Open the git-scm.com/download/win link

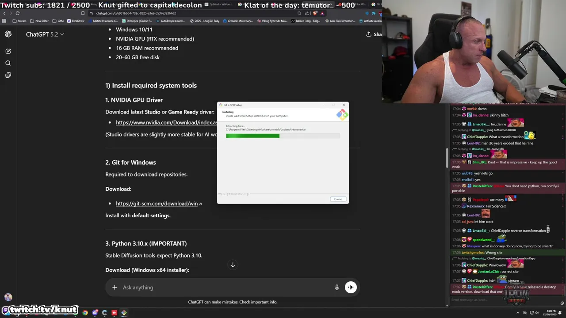(x=159, y=204)
